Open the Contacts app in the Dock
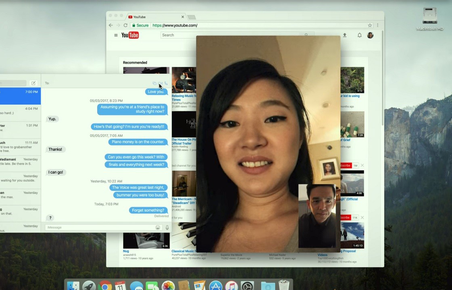The height and width of the screenshot is (290, 452). tap(184, 286)
